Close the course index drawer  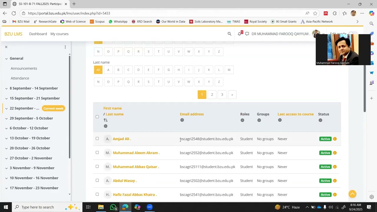coord(6,47)
